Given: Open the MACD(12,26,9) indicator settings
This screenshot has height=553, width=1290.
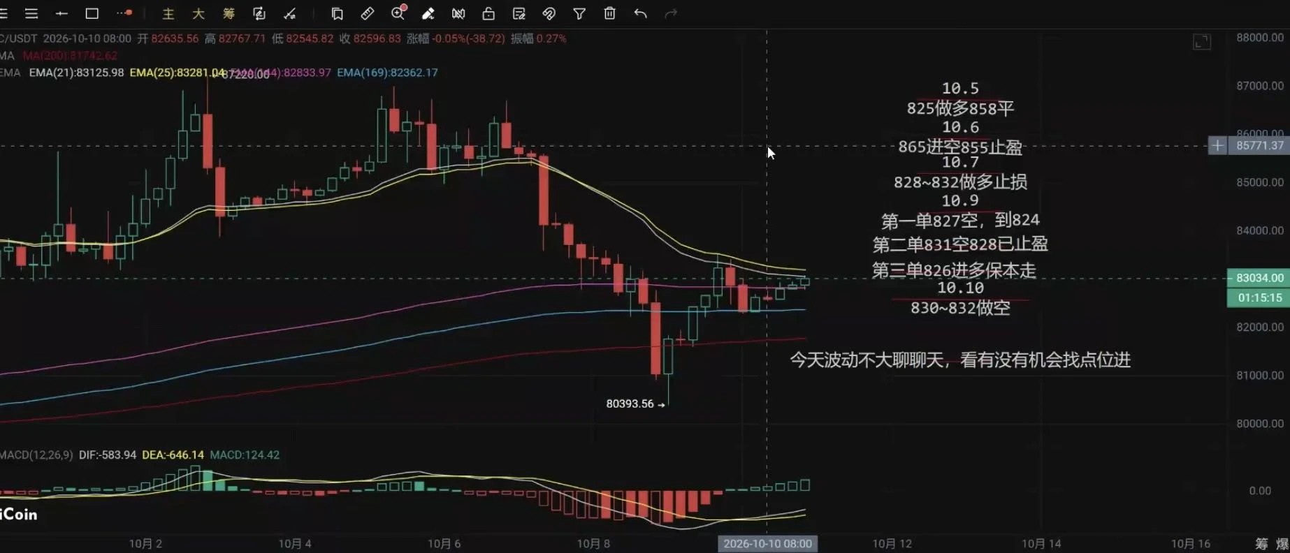Looking at the screenshot, I should coord(36,455).
